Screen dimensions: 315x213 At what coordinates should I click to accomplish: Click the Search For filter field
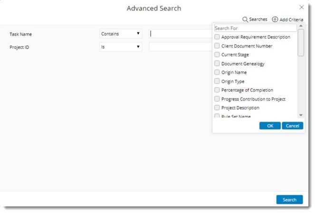[255, 28]
